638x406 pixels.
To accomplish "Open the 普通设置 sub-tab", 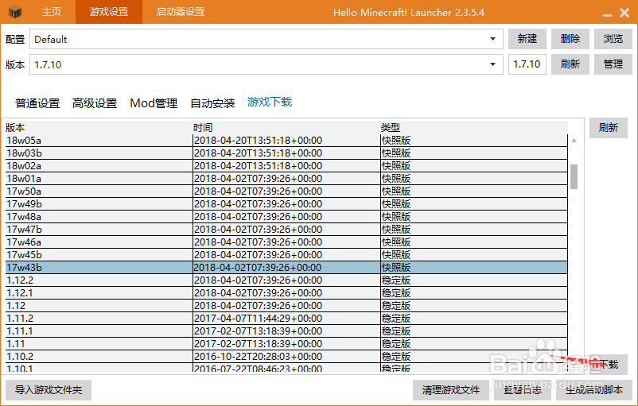I will pos(37,103).
